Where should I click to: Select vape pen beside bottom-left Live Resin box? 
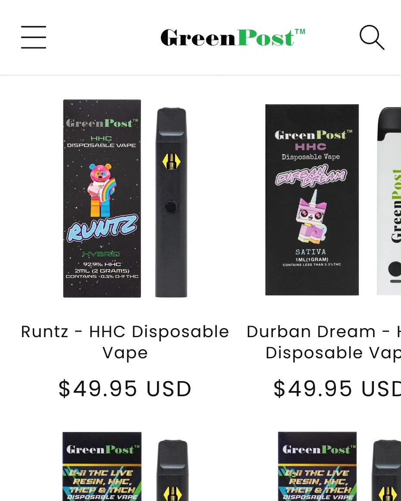pyautogui.click(x=172, y=471)
